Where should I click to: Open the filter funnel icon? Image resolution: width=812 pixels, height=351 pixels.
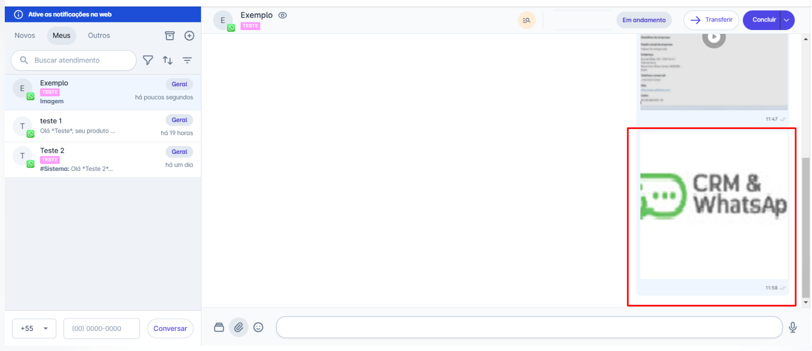[x=148, y=60]
